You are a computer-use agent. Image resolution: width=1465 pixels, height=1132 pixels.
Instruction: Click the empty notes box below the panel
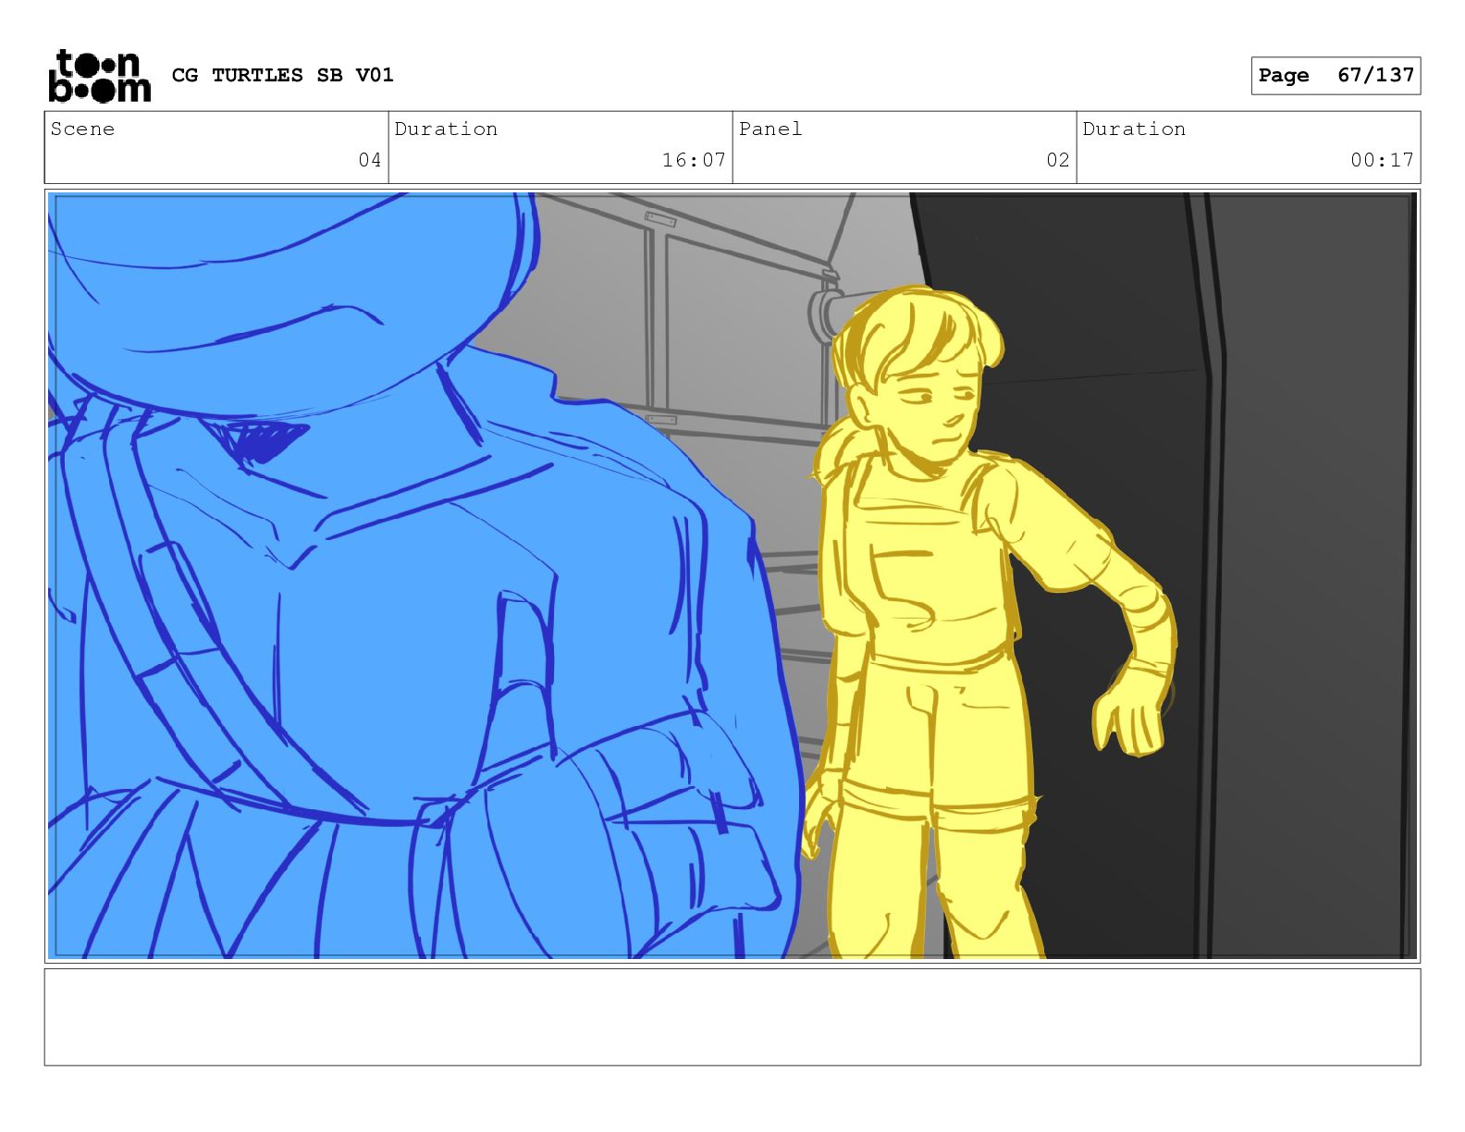pyautogui.click(x=732, y=1017)
